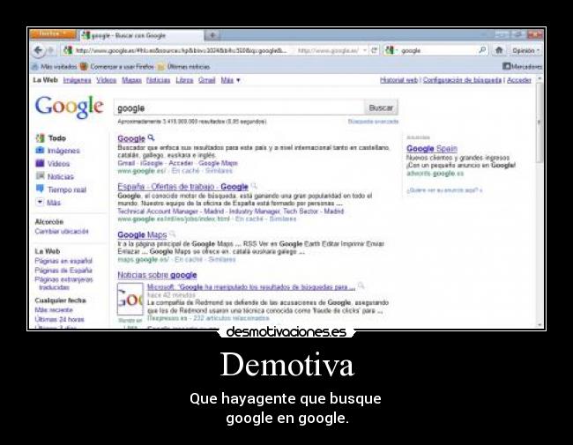573x445 pixels.
Task: Click the Comenzar a usar Firefox bookmark icon
Action: (84, 66)
